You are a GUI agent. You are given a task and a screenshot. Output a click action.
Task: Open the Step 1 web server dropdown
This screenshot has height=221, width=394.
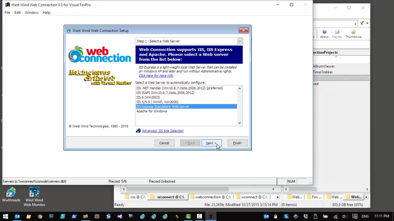point(239,41)
